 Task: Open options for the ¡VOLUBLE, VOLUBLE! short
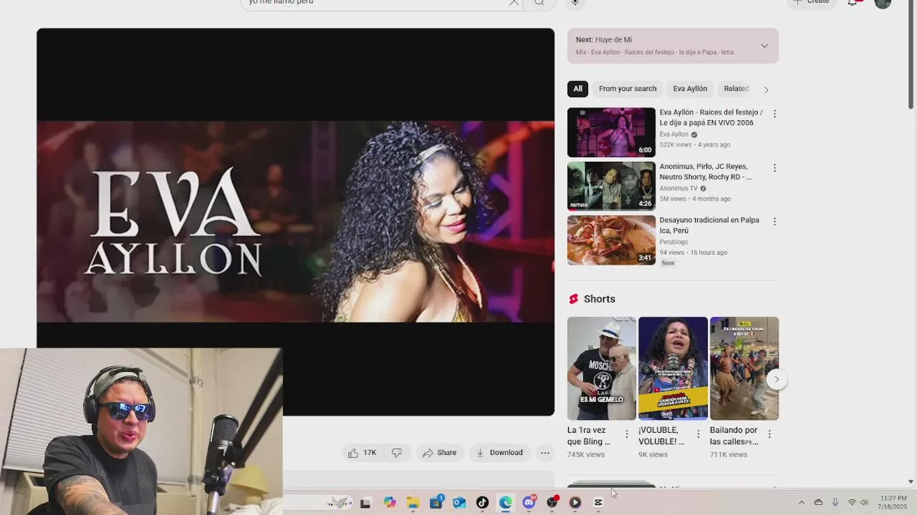pos(698,434)
